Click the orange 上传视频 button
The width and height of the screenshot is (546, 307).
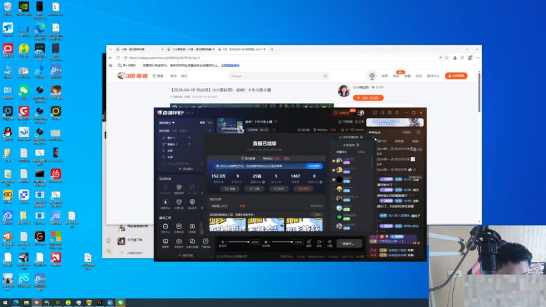[456, 76]
